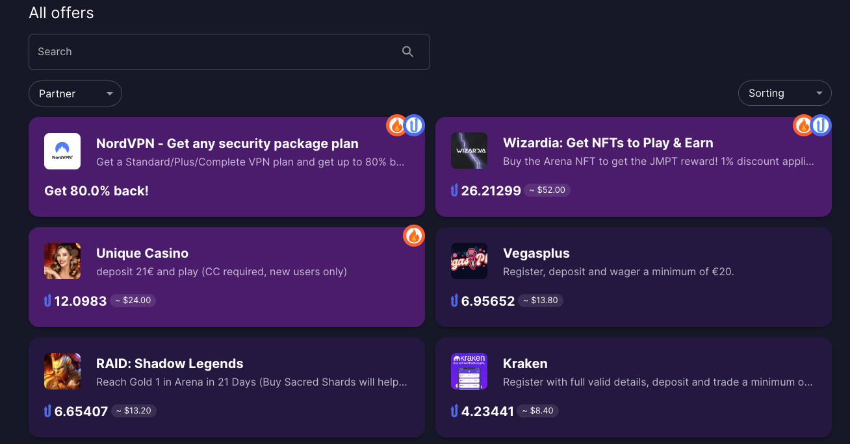
Task: Click the Vegasplus logo image
Action: click(469, 261)
